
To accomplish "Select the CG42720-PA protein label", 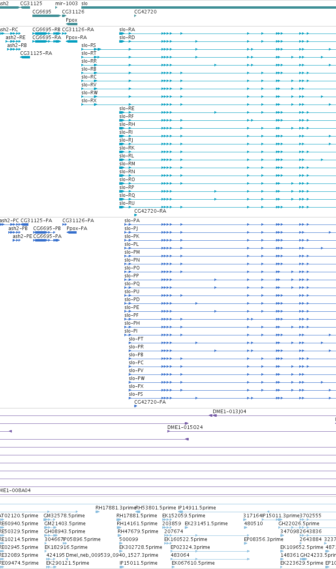I will click(x=150, y=402).
